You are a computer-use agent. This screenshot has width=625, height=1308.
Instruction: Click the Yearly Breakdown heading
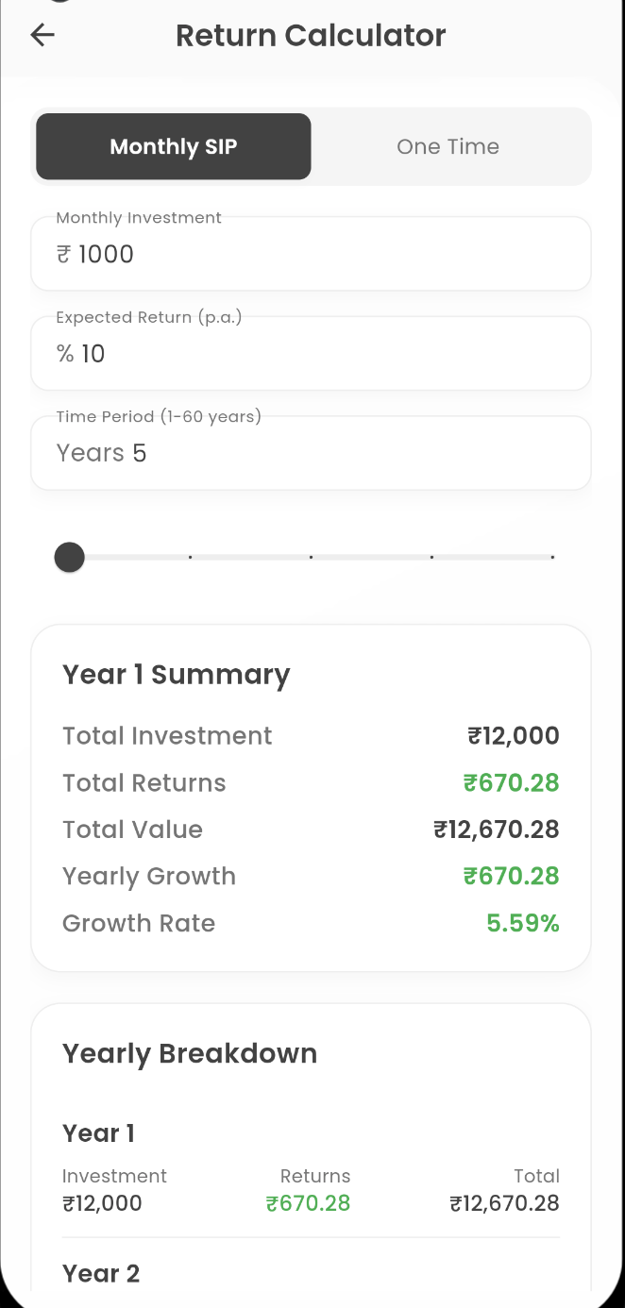(190, 1053)
